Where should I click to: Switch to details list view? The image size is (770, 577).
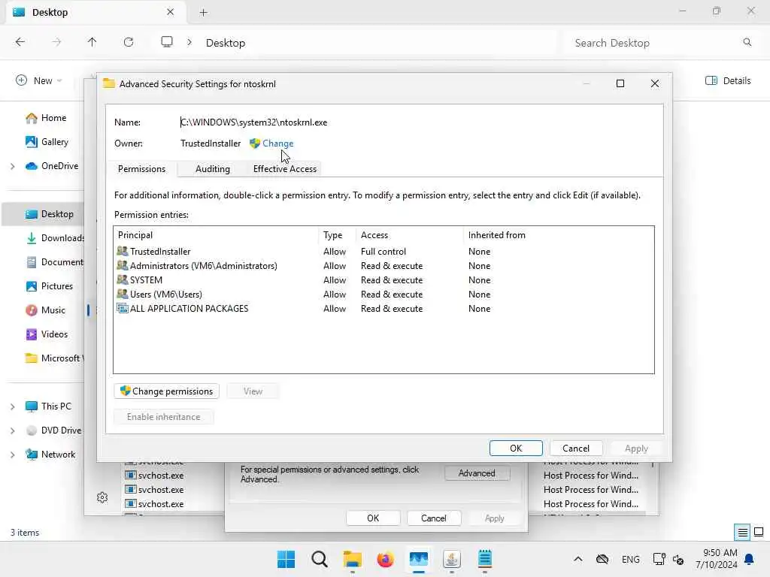(742, 532)
